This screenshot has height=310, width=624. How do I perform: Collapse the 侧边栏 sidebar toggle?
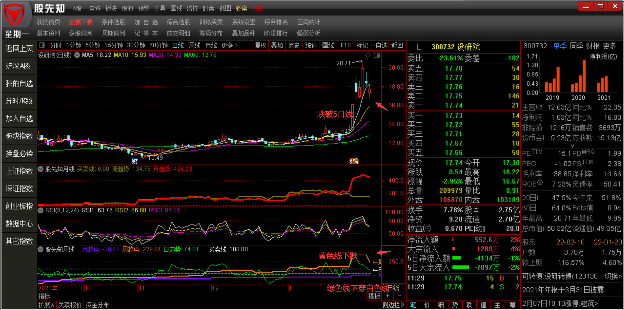pyautogui.click(x=393, y=305)
